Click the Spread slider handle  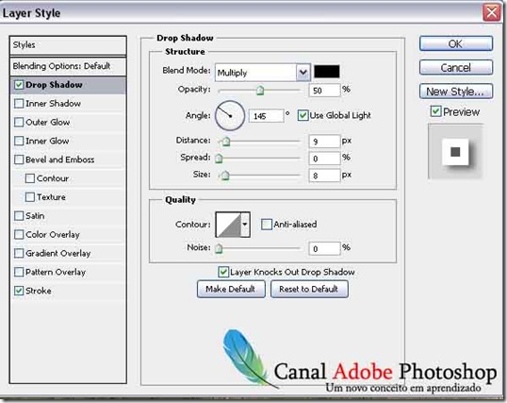[219, 159]
